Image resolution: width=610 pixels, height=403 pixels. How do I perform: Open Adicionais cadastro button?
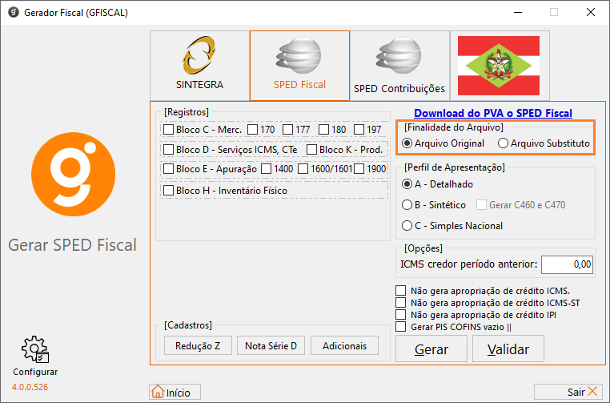coord(345,346)
